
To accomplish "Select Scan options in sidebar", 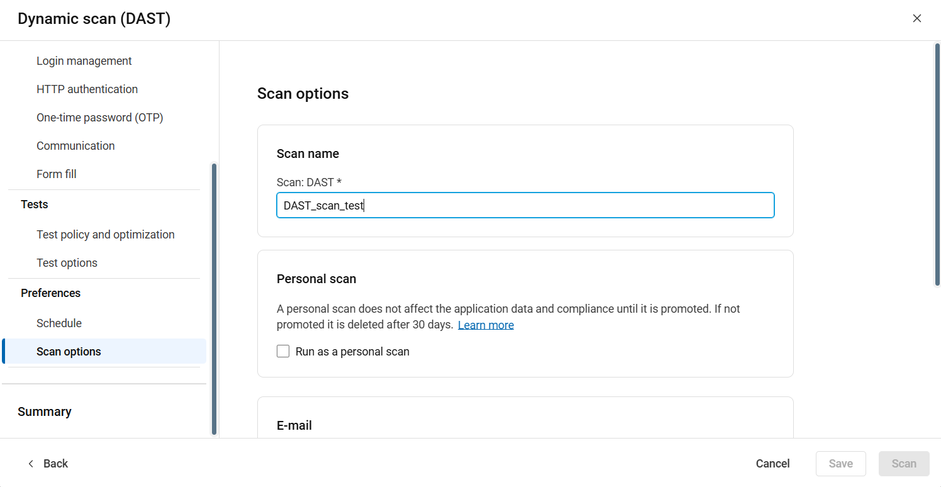I will coord(69,352).
